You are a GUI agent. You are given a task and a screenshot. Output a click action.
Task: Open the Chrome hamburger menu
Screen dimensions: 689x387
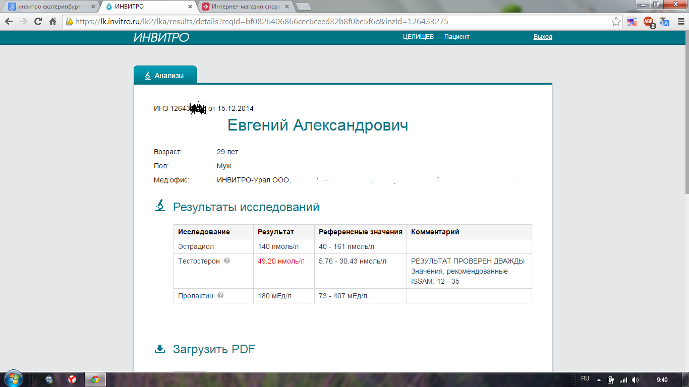[679, 22]
